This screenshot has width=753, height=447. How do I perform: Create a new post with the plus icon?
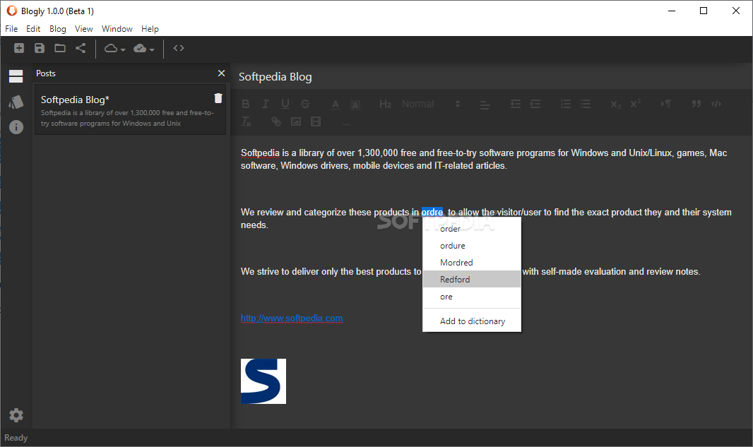19,48
